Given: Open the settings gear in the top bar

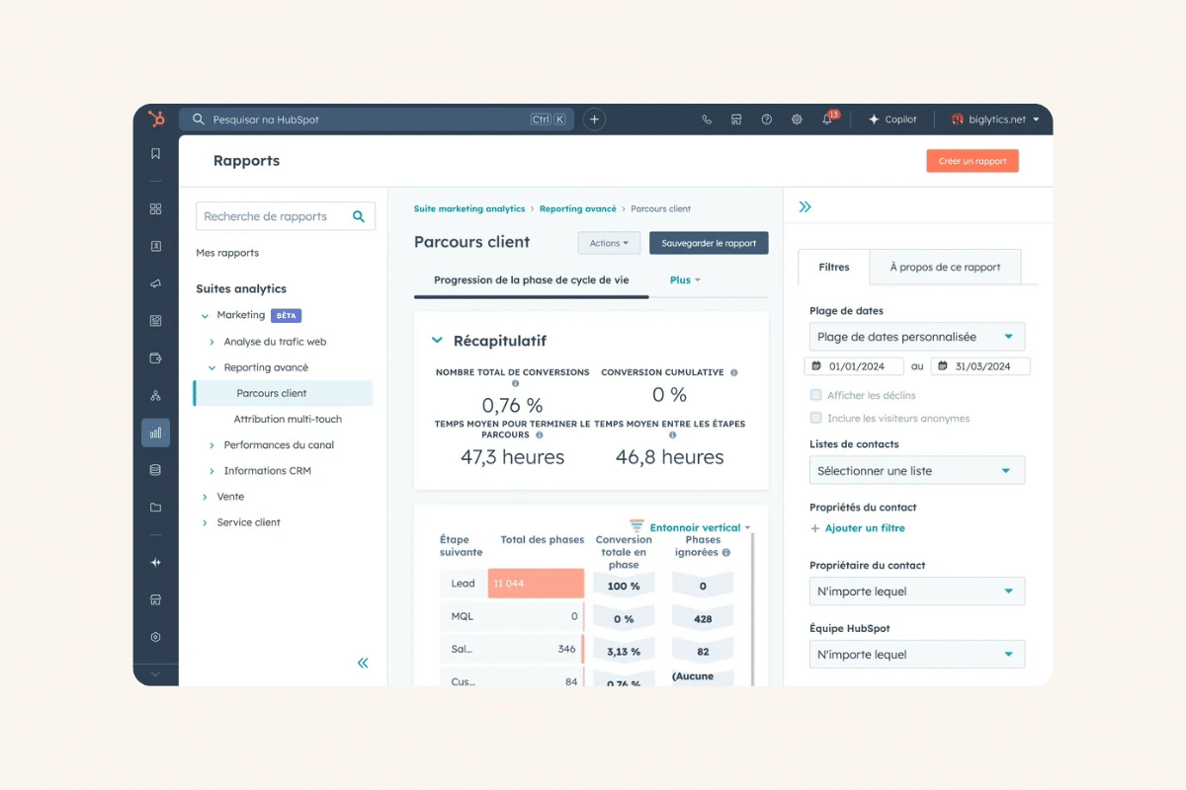Looking at the screenshot, I should tap(797, 118).
